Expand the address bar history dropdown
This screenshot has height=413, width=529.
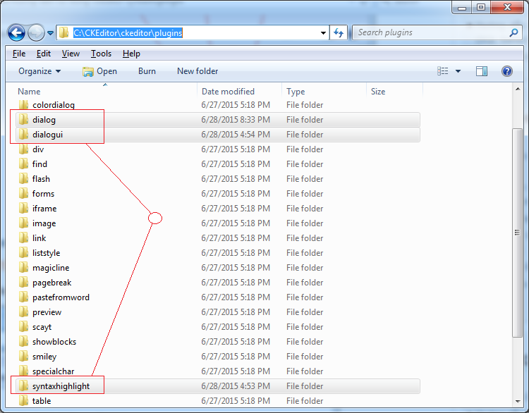point(323,33)
